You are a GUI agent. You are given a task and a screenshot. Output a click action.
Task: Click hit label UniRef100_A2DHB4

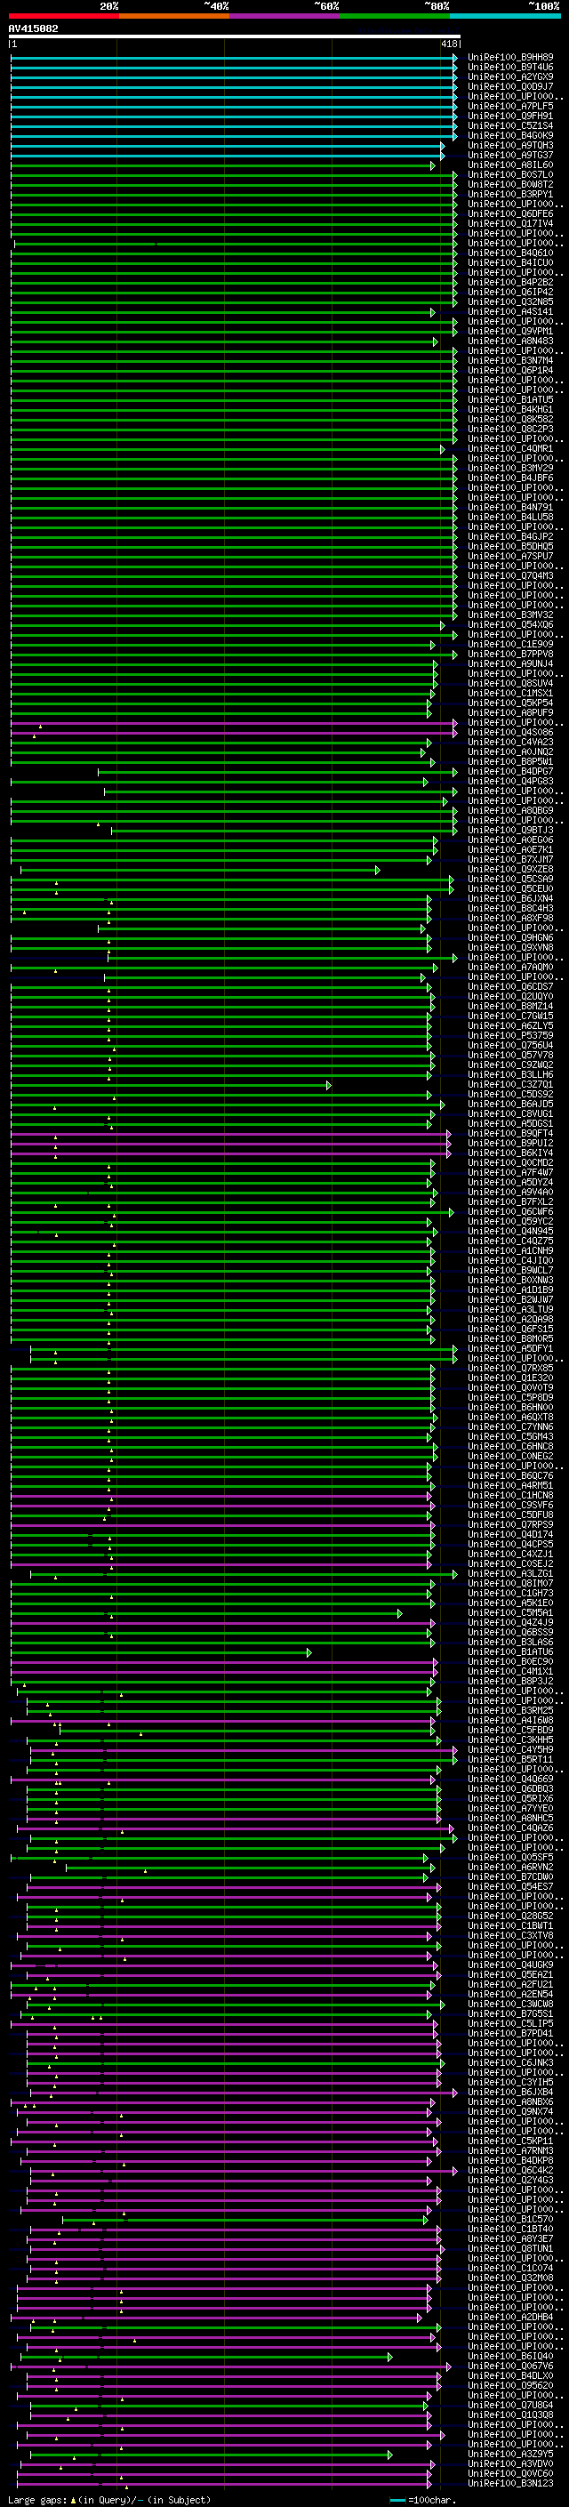[510, 2318]
